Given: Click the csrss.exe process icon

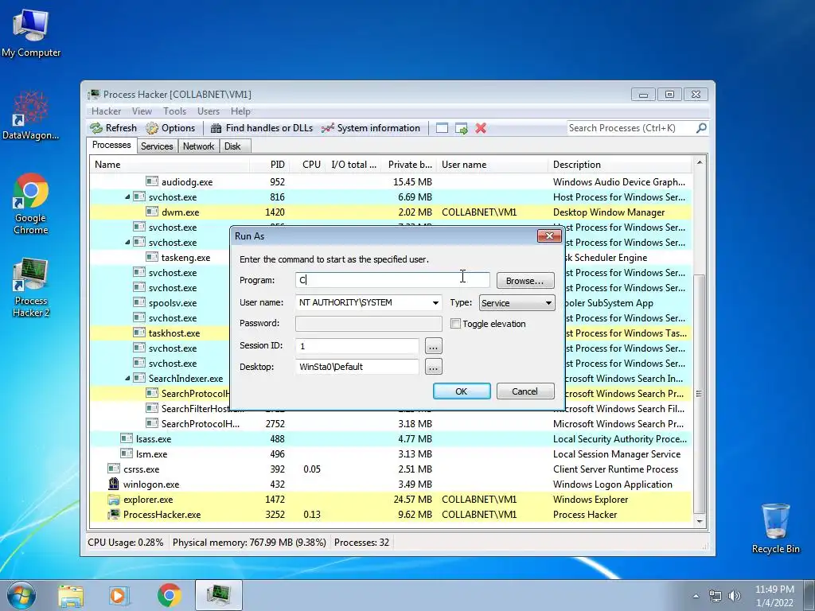Looking at the screenshot, I should (113, 469).
